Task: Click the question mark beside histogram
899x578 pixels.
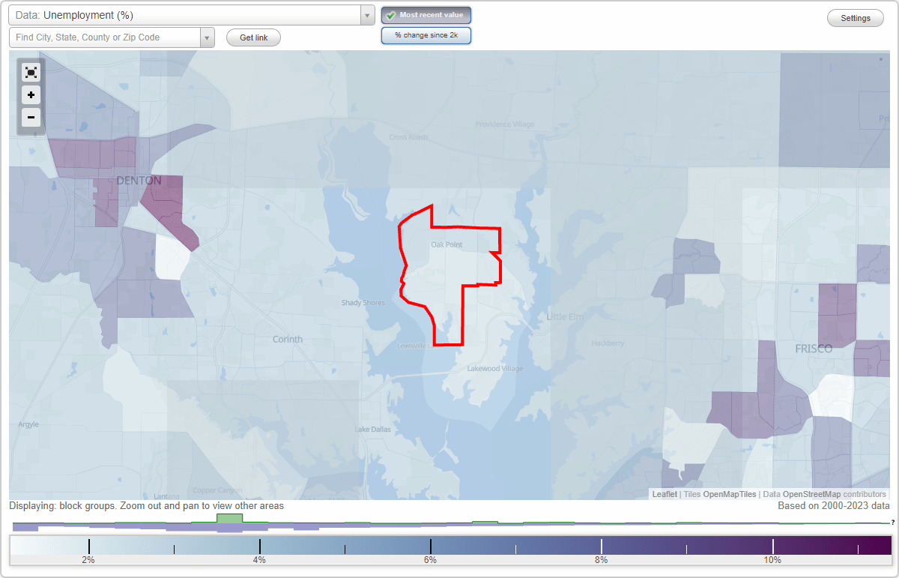Action: [x=893, y=522]
